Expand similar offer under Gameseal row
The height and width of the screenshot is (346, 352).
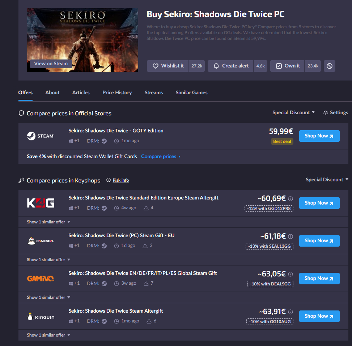point(48,260)
